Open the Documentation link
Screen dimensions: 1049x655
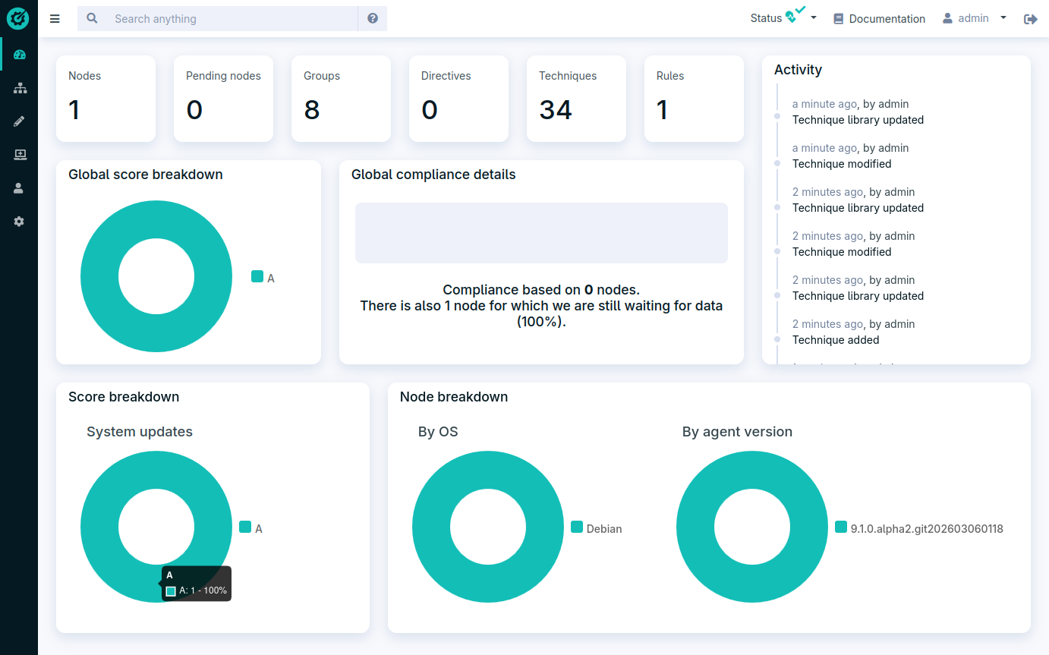point(879,19)
